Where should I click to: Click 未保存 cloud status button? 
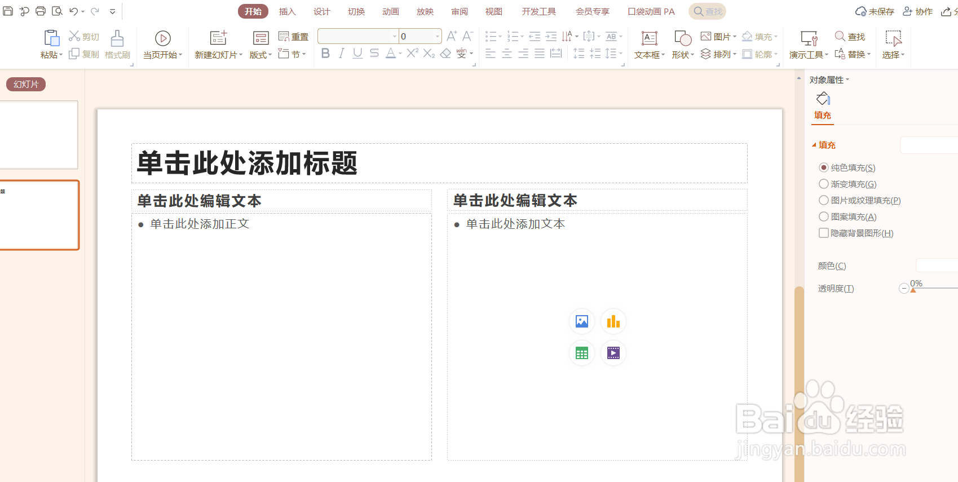tap(875, 11)
